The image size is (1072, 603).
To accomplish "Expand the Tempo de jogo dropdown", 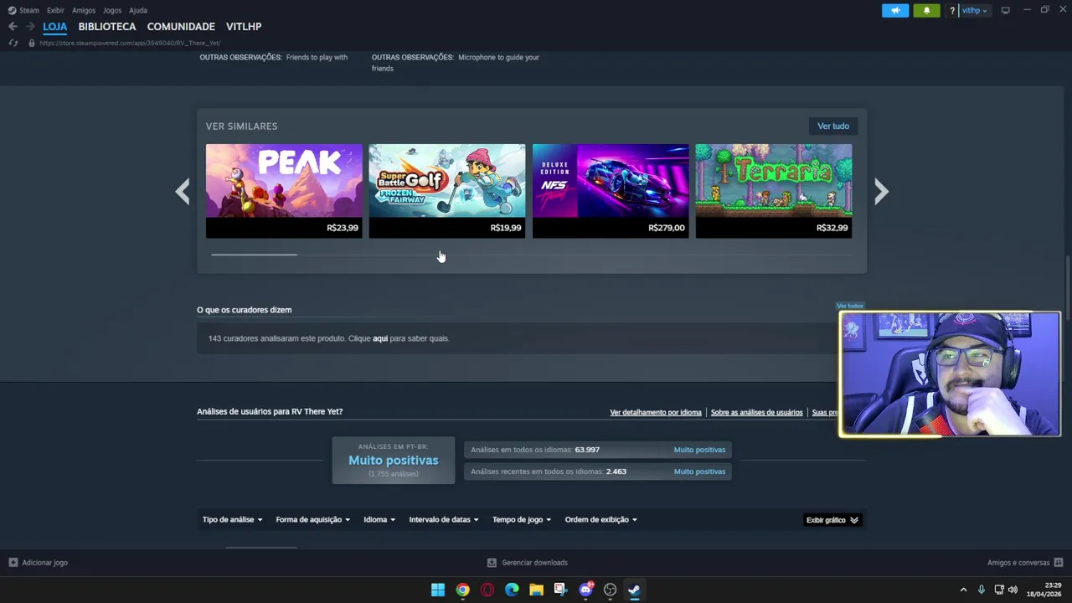I will (522, 520).
